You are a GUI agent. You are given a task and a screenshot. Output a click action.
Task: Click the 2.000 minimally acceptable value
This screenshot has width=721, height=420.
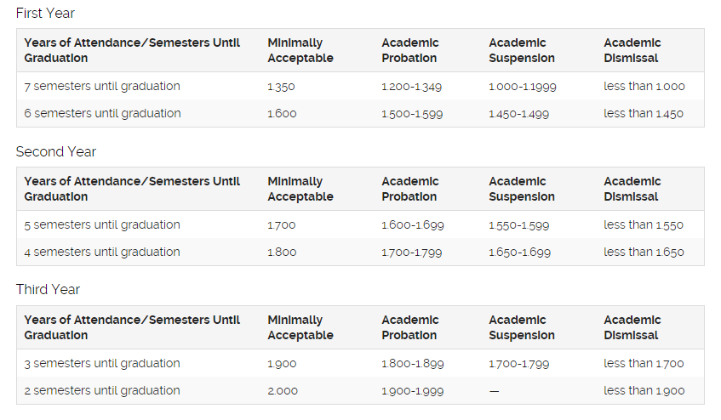pyautogui.click(x=283, y=391)
